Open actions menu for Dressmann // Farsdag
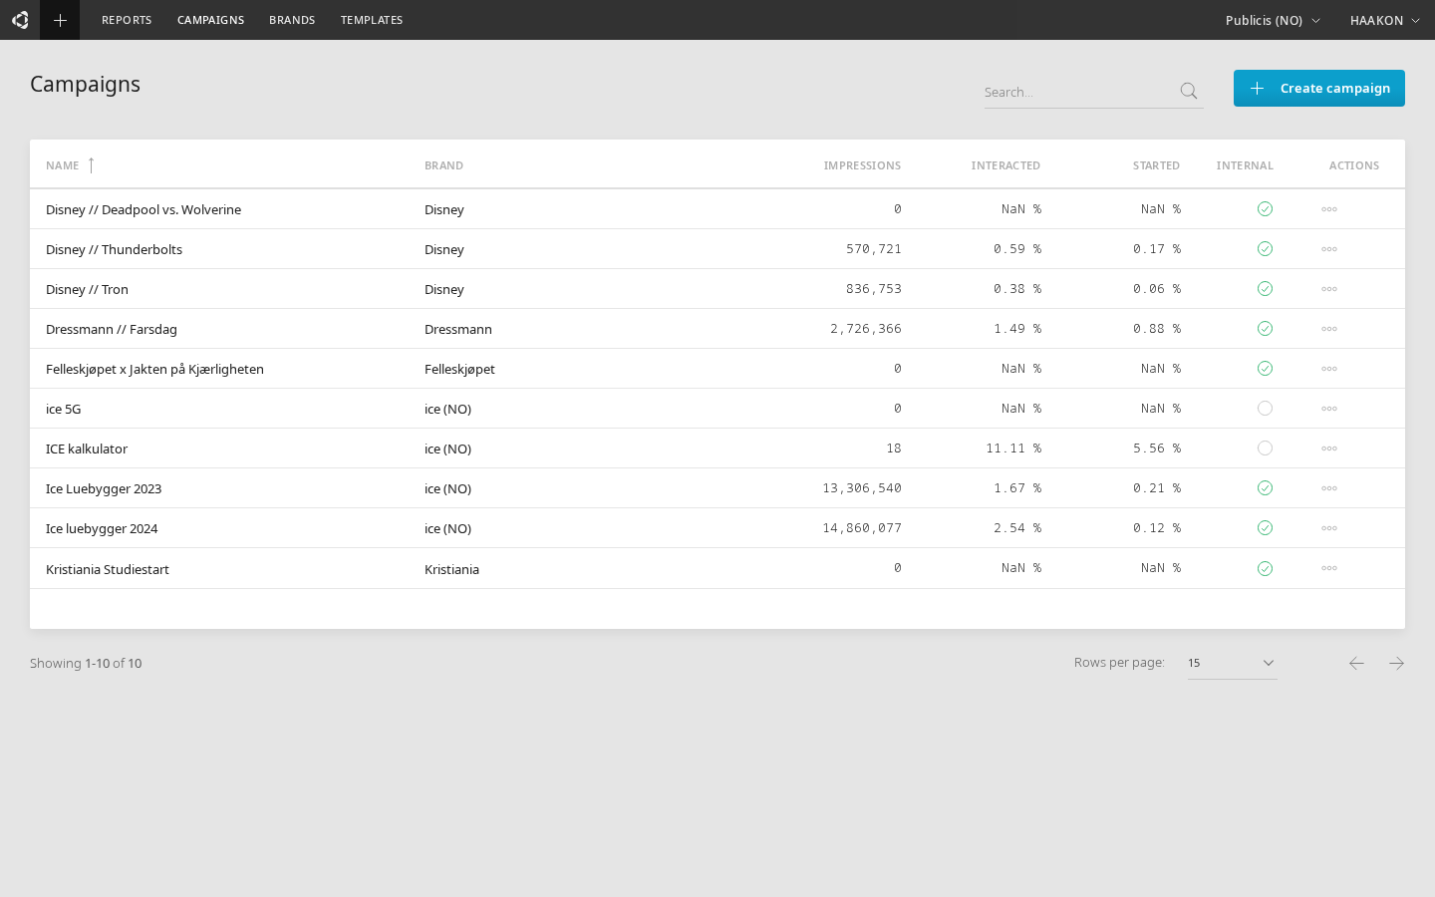The height and width of the screenshot is (897, 1435). pyautogui.click(x=1328, y=329)
